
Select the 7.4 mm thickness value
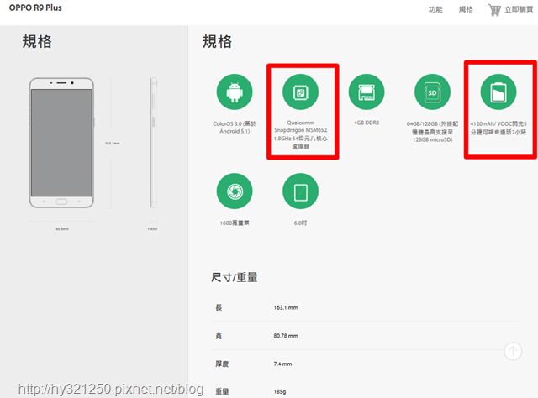[x=282, y=364]
